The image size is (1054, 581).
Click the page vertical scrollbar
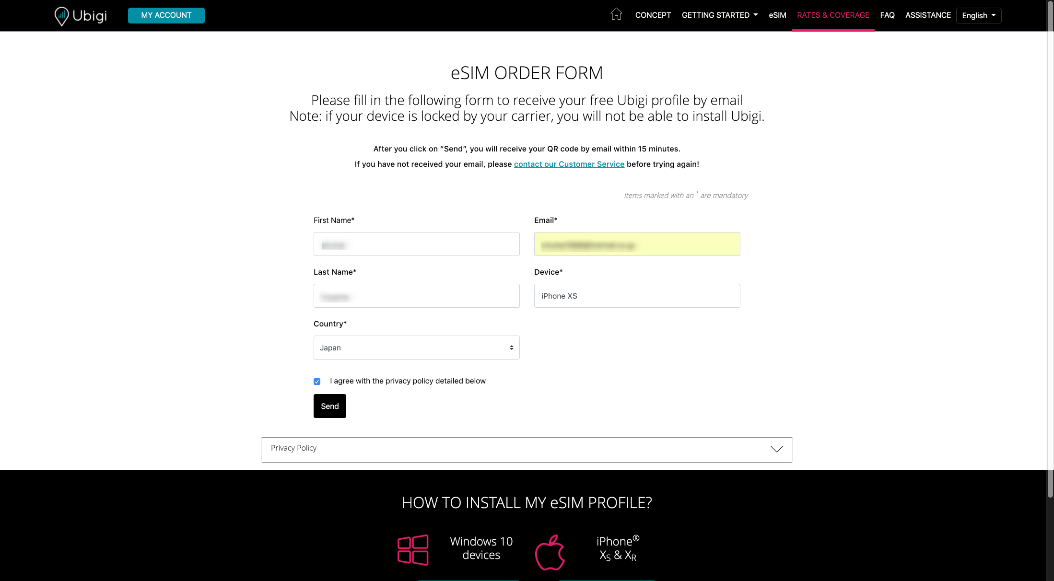tap(1050, 249)
